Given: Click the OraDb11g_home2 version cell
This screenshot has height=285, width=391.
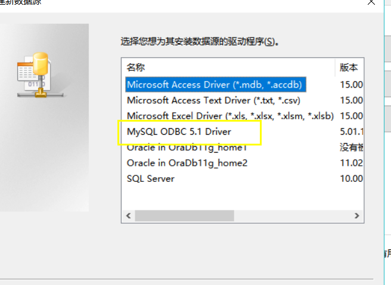Looking at the screenshot, I should coord(350,163).
